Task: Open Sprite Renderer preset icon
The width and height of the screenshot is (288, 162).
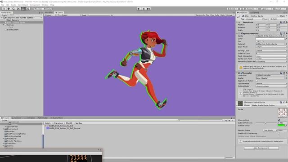Action: (x=284, y=33)
